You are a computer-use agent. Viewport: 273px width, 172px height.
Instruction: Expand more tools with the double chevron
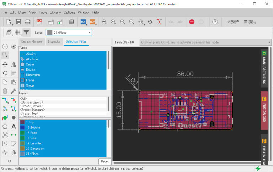pyautogui.click(x=9, y=161)
